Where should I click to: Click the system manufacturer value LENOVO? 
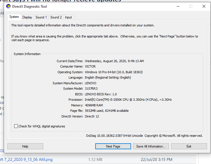tap(90, 83)
